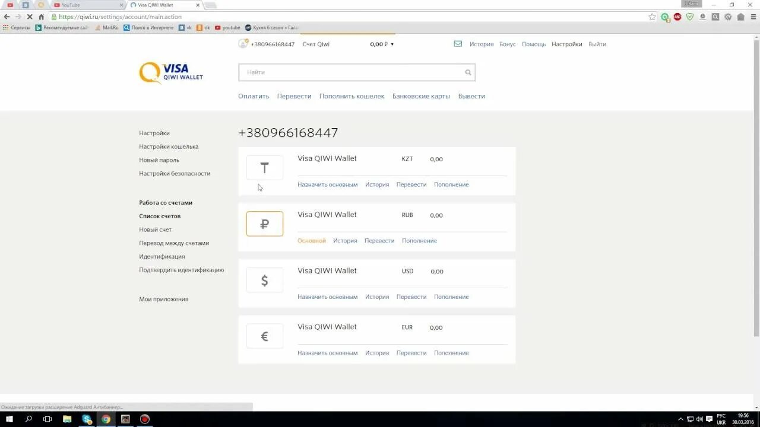Open the Сервисы apps bookmark
Image resolution: width=760 pixels, height=427 pixels.
17,27
